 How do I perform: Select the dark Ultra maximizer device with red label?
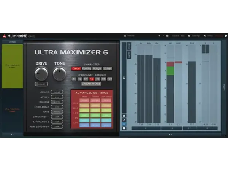[12, 110]
